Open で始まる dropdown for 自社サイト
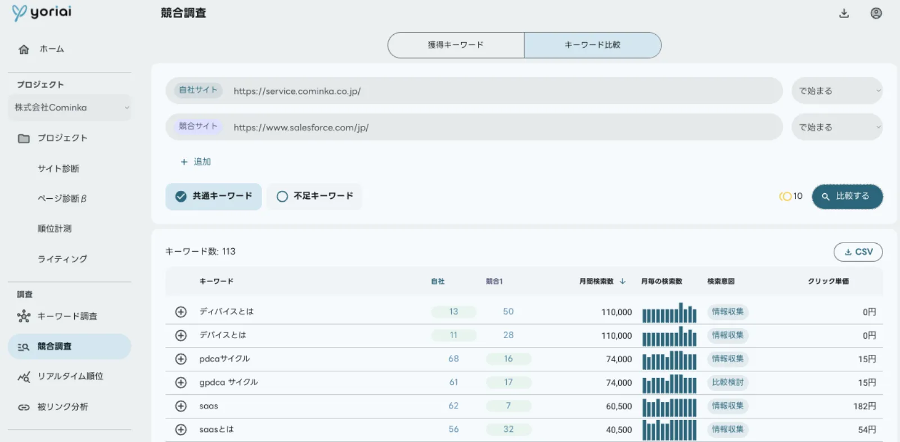The image size is (900, 442). pyautogui.click(x=837, y=91)
